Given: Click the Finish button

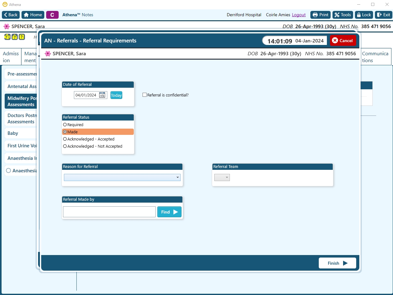Looking at the screenshot, I should coord(337,263).
